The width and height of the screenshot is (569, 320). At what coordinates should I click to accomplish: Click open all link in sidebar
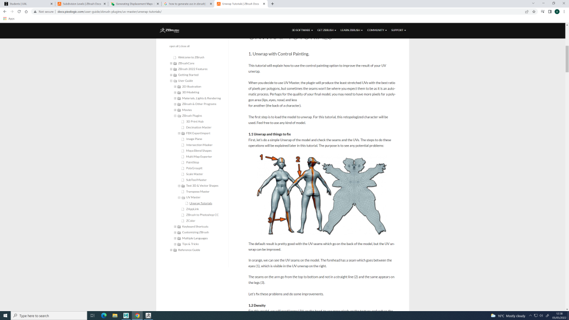point(173,46)
